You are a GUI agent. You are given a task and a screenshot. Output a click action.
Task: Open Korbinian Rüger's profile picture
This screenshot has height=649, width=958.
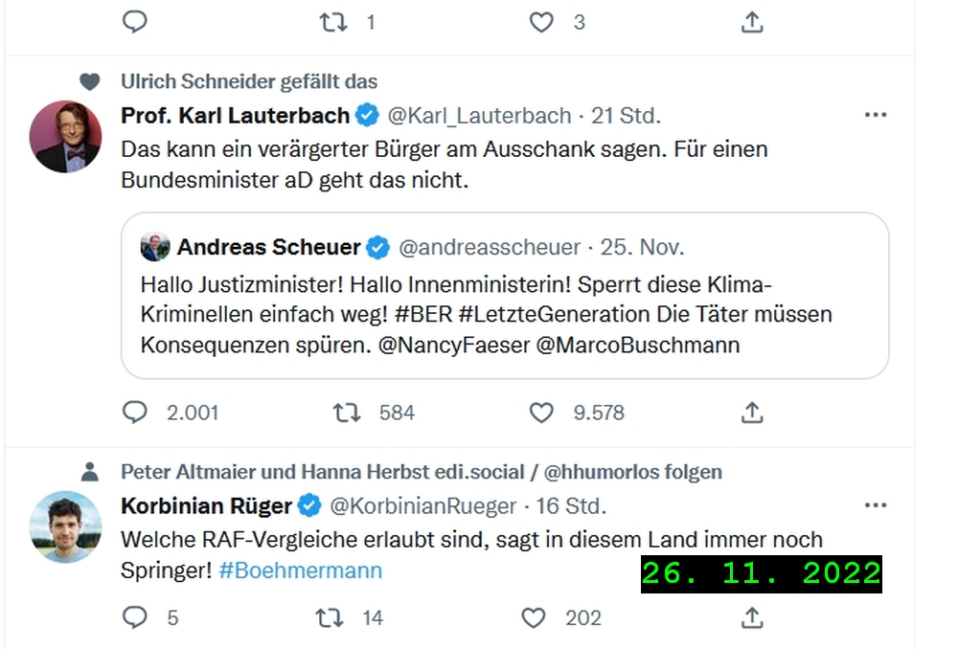(66, 526)
